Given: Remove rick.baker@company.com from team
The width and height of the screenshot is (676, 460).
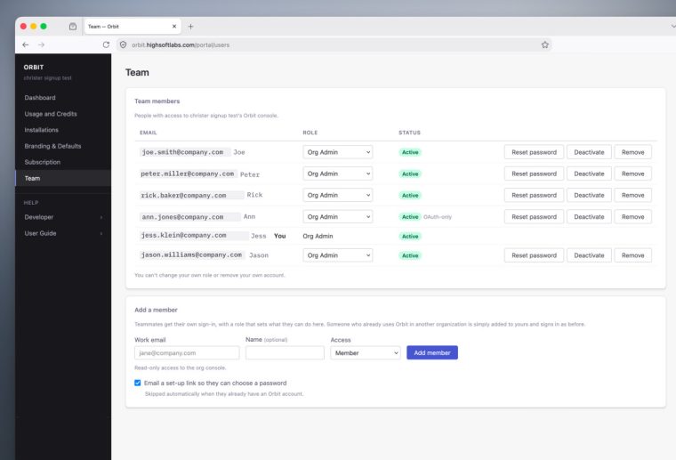Looking at the screenshot, I should tap(633, 195).
